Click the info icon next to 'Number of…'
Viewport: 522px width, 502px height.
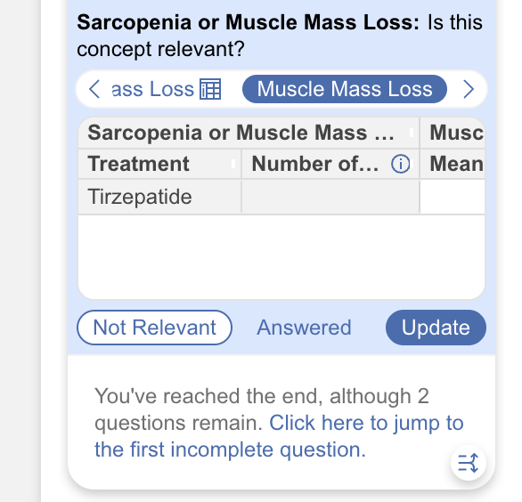pyautogui.click(x=401, y=164)
